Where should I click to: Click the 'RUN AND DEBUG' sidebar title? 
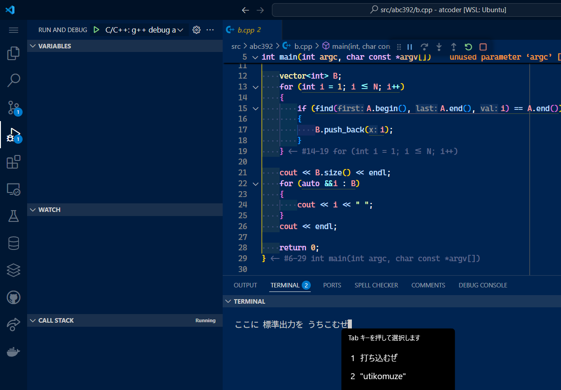pyautogui.click(x=63, y=30)
